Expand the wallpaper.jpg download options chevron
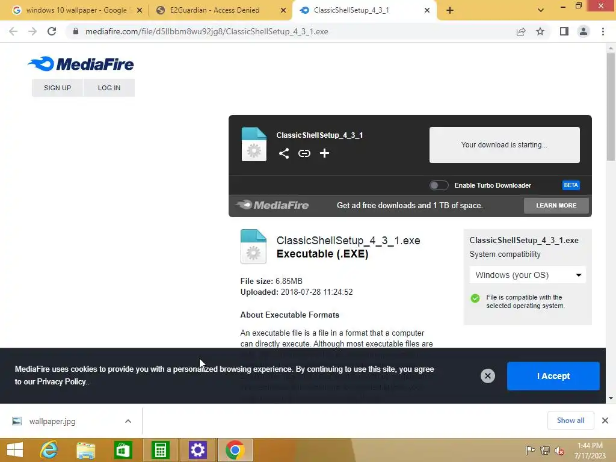Image resolution: width=616 pixels, height=462 pixels. coord(128,421)
